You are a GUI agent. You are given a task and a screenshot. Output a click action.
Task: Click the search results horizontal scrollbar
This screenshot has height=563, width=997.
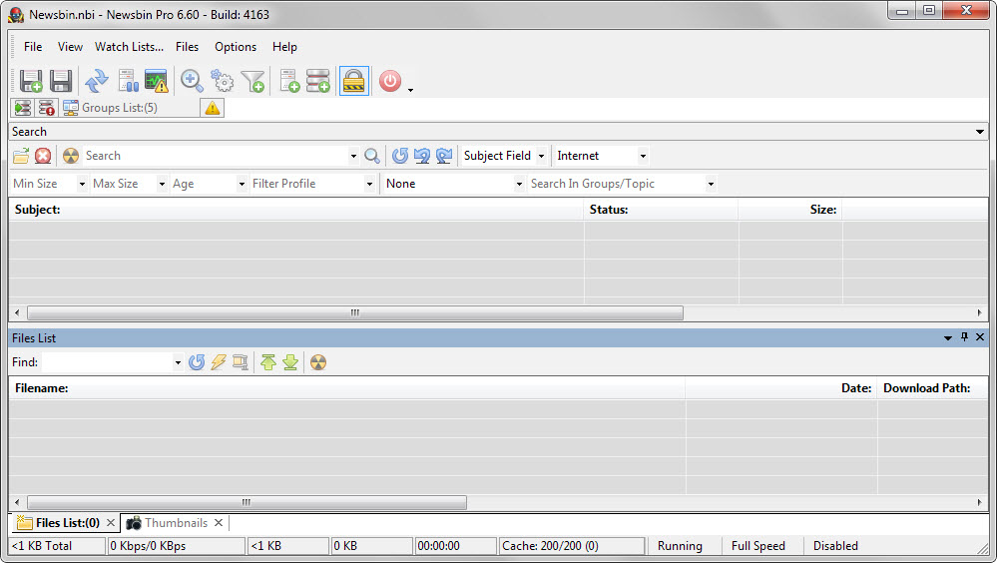click(355, 313)
